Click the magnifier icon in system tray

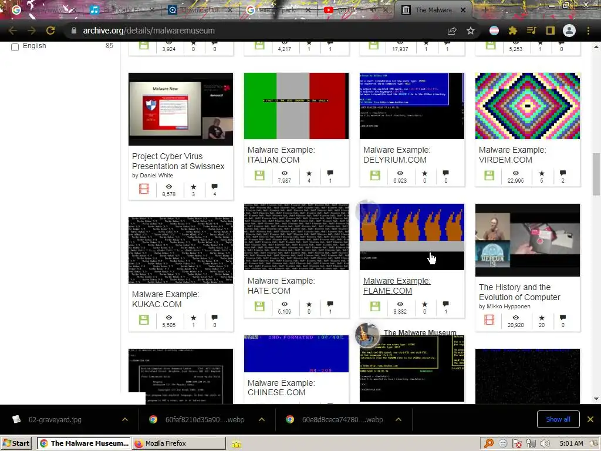tap(489, 443)
